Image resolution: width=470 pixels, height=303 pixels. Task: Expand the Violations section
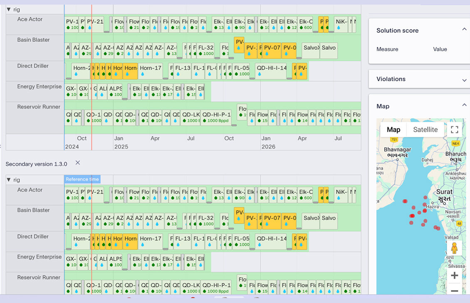tap(465, 79)
